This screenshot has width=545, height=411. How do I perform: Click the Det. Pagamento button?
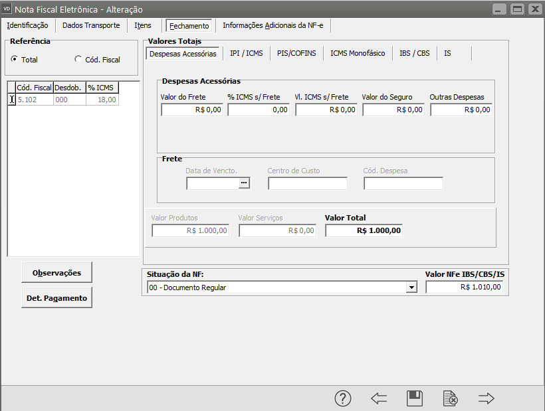(x=57, y=298)
